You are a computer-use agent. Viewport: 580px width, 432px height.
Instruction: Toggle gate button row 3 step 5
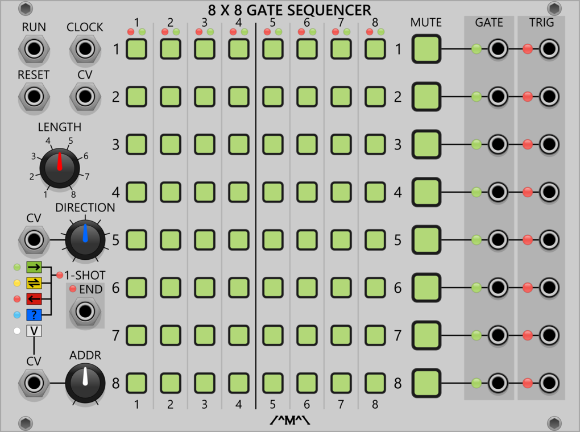[272, 144]
